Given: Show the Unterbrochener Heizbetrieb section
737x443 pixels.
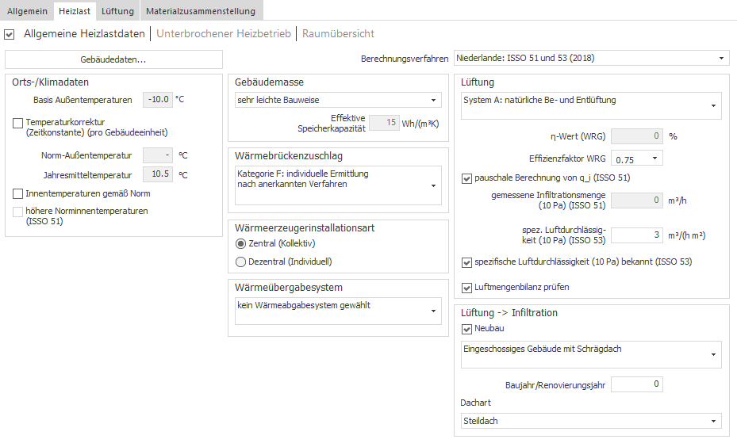Looking at the screenshot, I should (224, 34).
